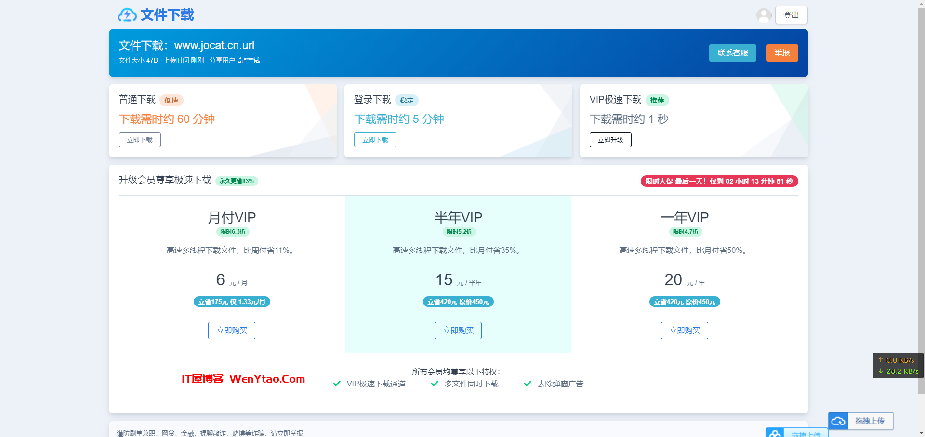Viewport: 925px width, 437px height.
Task: Click the checkmark icon beside 多文件同时下载
Action: click(x=435, y=384)
